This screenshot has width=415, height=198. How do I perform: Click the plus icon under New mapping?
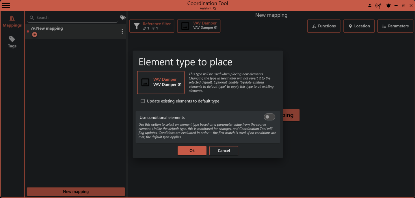click(x=35, y=34)
